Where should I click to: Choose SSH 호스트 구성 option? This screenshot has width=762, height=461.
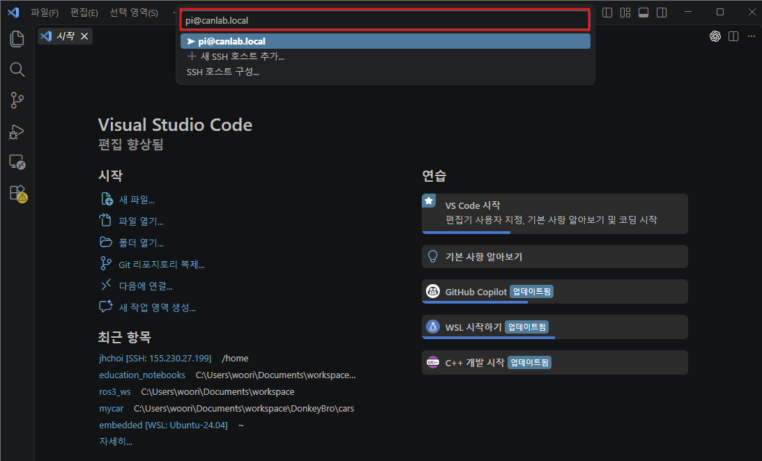(386, 72)
